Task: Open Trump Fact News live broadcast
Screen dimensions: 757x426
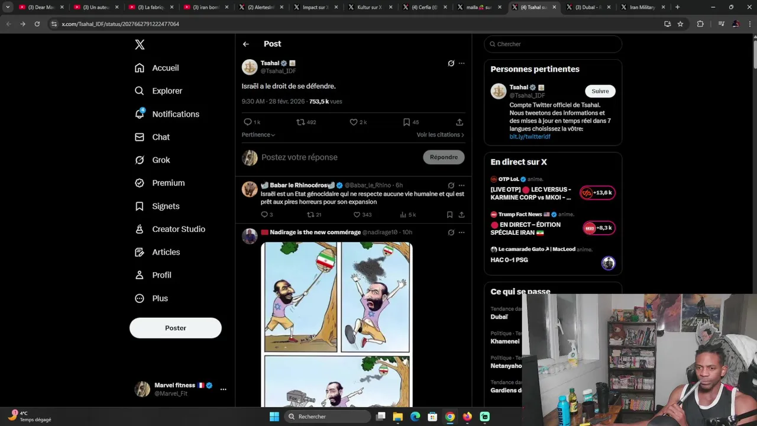Action: pos(553,224)
